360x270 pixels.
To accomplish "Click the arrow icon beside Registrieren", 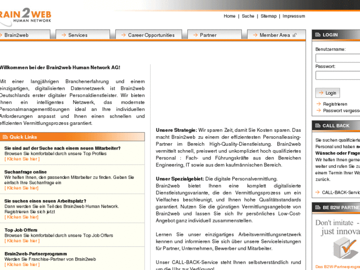I will 318,104.
